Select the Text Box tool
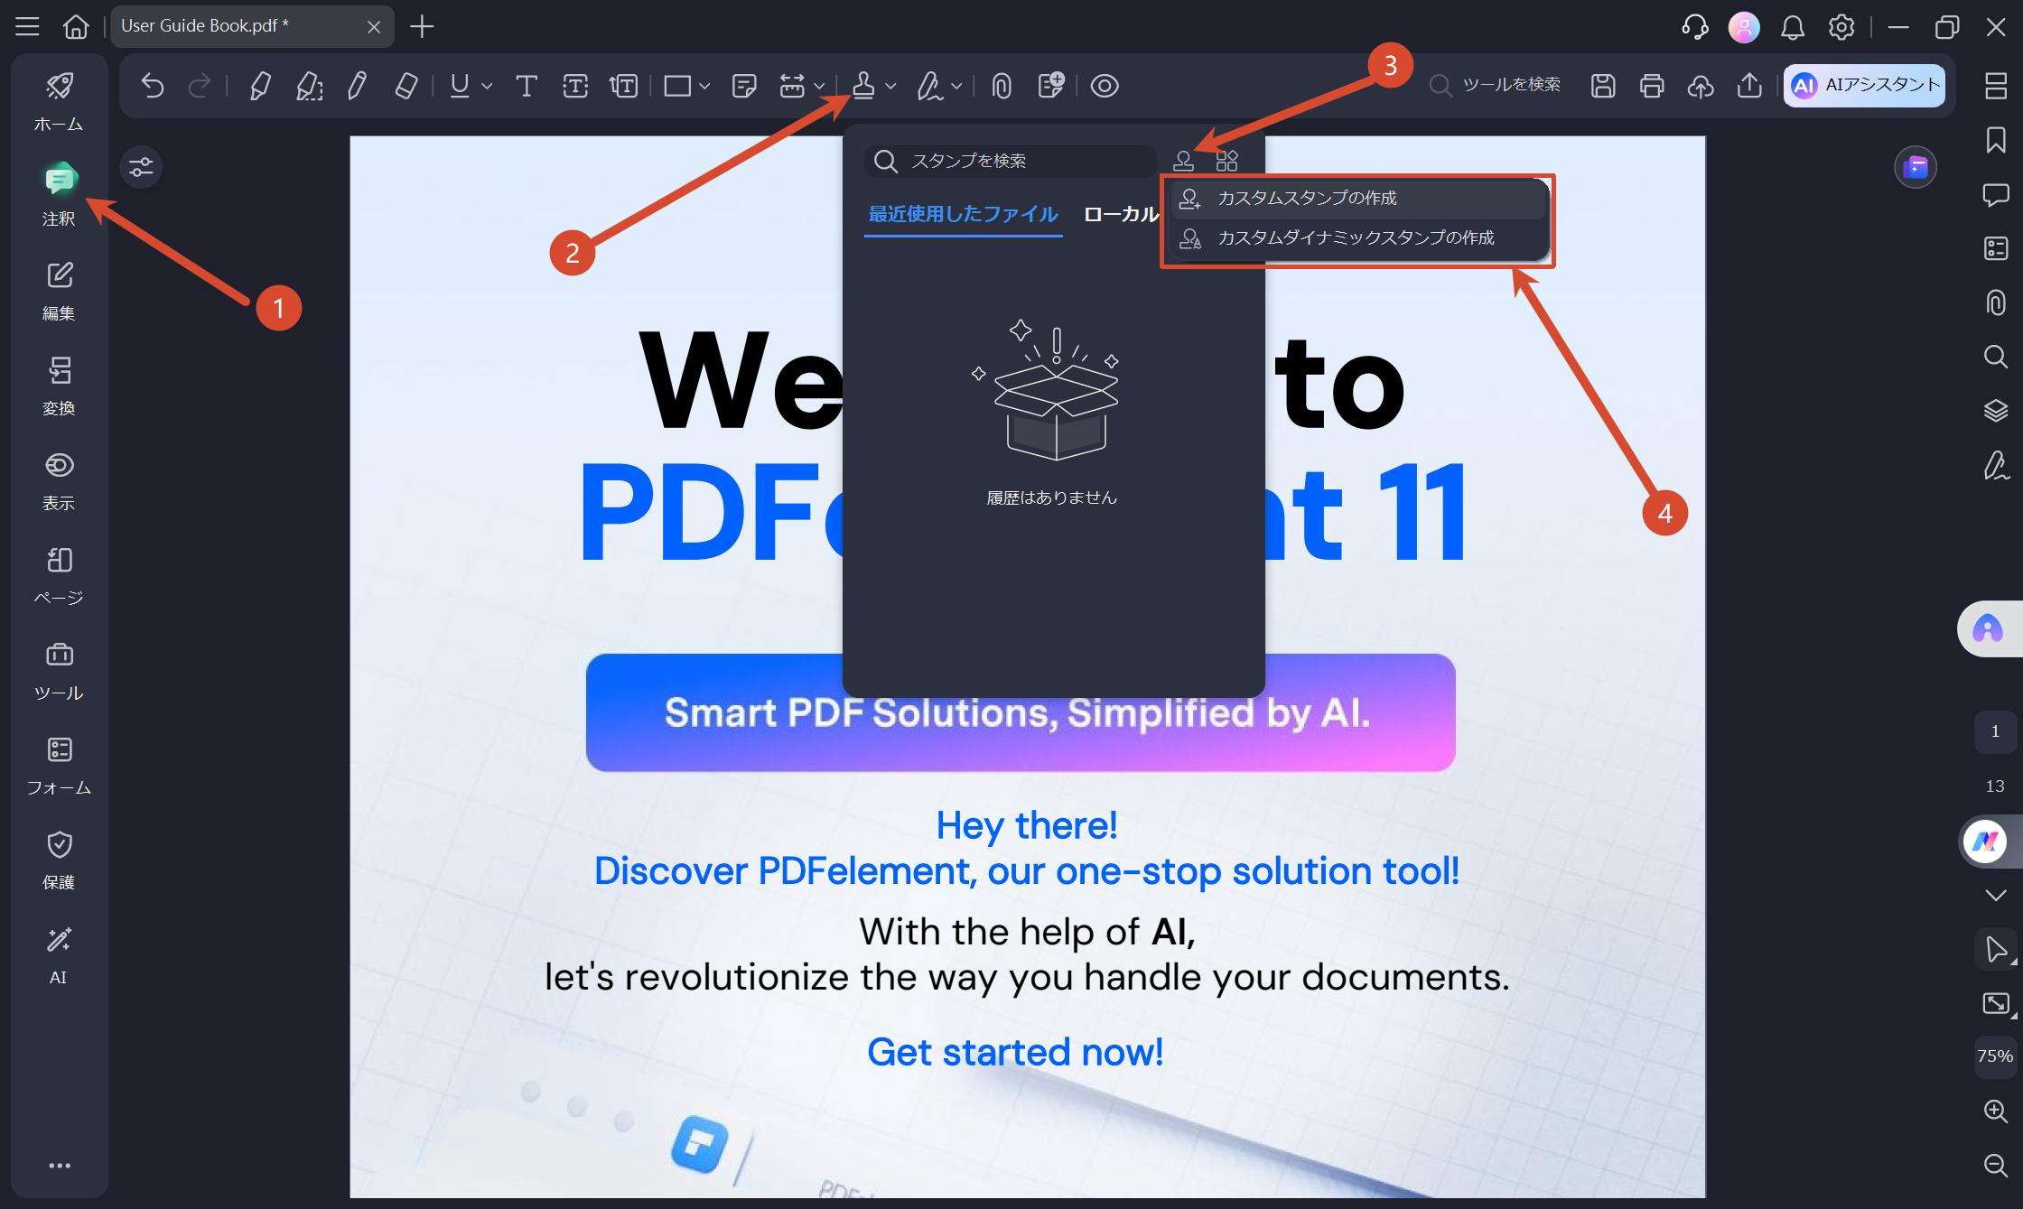The image size is (2023, 1209). pos(575,86)
